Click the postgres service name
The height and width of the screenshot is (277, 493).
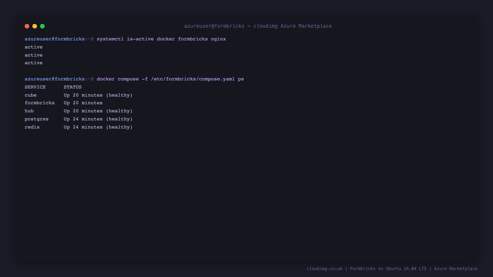37,119
